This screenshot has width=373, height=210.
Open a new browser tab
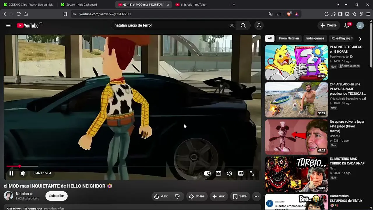click(x=234, y=5)
